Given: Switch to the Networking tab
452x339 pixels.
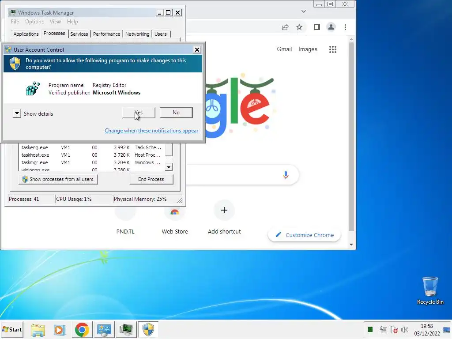Looking at the screenshot, I should click(x=137, y=34).
